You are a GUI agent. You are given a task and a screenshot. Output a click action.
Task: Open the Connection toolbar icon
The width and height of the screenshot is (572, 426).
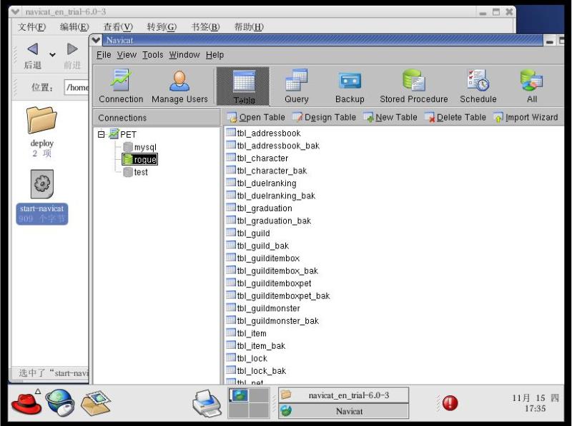point(121,86)
